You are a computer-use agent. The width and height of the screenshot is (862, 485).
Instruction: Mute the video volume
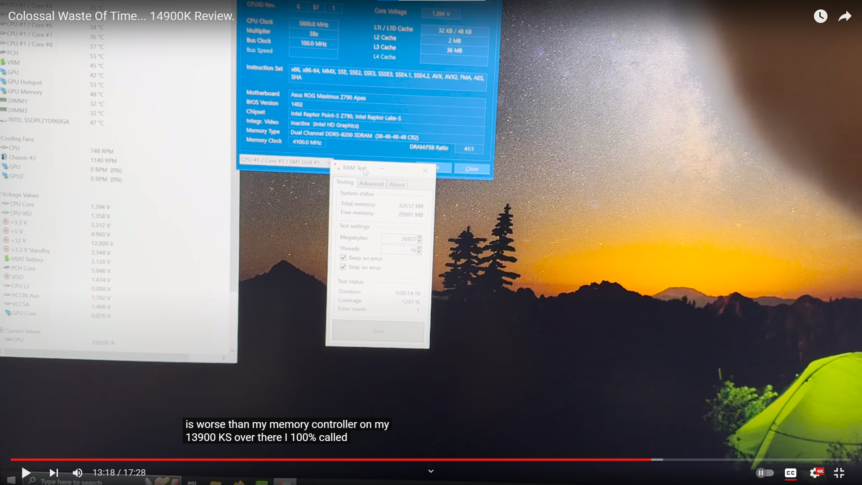pos(77,472)
